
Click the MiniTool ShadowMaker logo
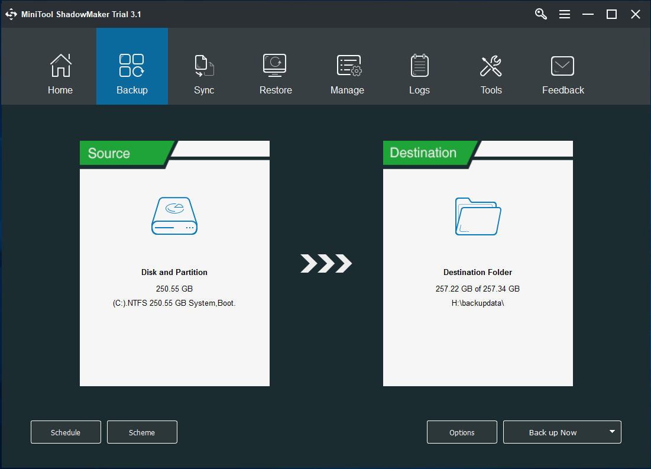click(x=11, y=14)
